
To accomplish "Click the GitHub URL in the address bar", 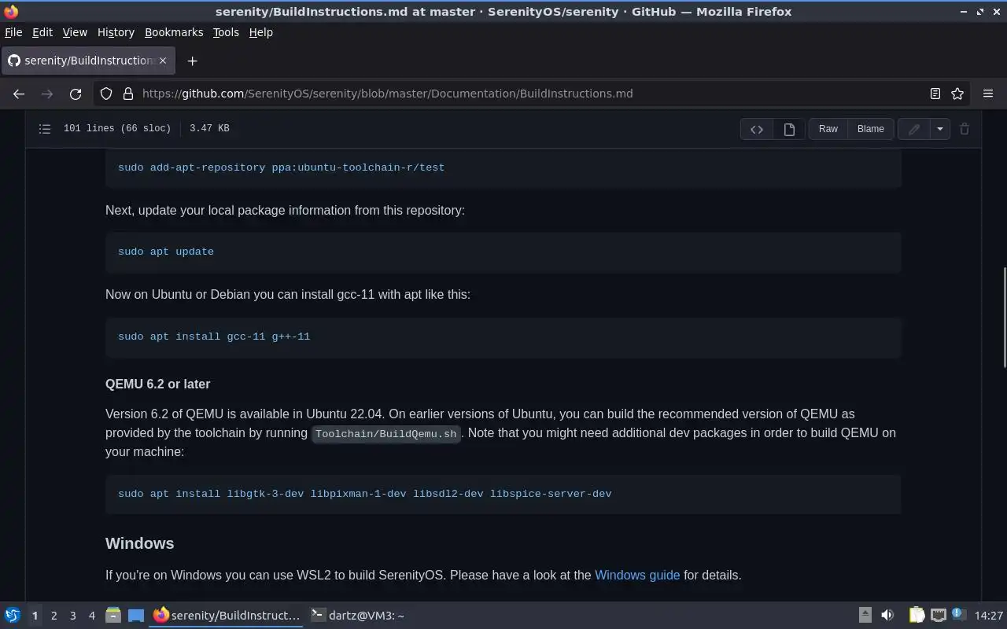I will click(x=387, y=94).
